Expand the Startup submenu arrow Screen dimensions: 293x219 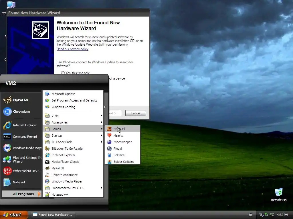(102, 135)
